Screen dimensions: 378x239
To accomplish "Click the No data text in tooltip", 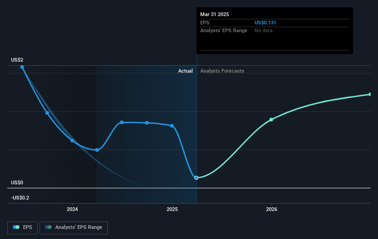I will coord(263,30).
